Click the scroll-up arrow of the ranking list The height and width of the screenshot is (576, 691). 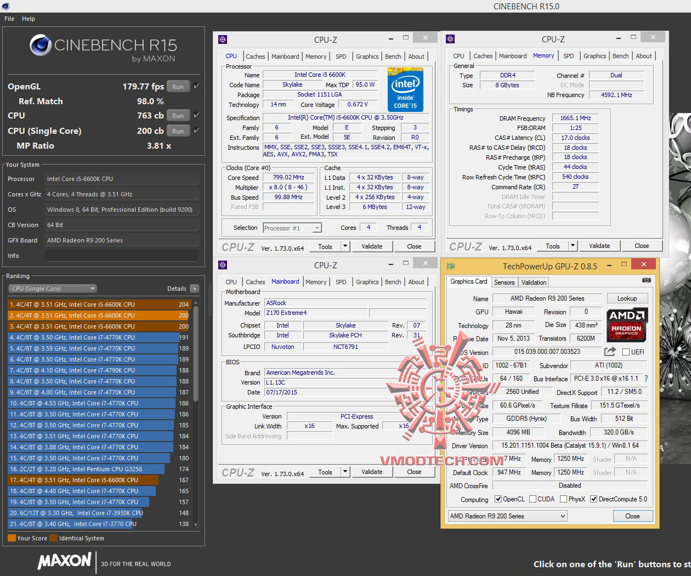click(x=195, y=303)
